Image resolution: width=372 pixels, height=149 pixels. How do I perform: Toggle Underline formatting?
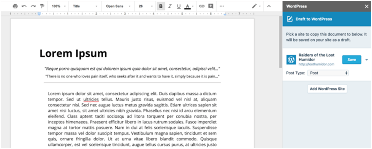(179, 6)
